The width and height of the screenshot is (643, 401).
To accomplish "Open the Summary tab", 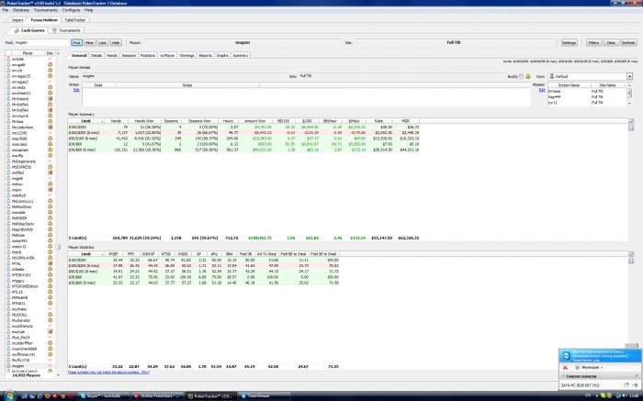I will [241, 55].
